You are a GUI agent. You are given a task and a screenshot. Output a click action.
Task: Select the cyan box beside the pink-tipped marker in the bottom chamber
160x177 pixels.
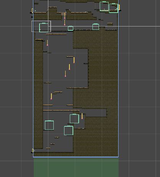pos(74,119)
